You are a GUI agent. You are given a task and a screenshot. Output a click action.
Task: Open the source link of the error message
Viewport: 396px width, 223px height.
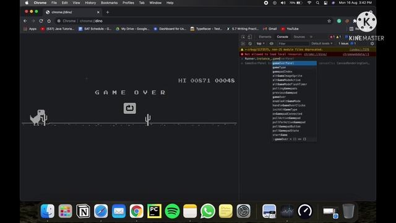click(356, 54)
